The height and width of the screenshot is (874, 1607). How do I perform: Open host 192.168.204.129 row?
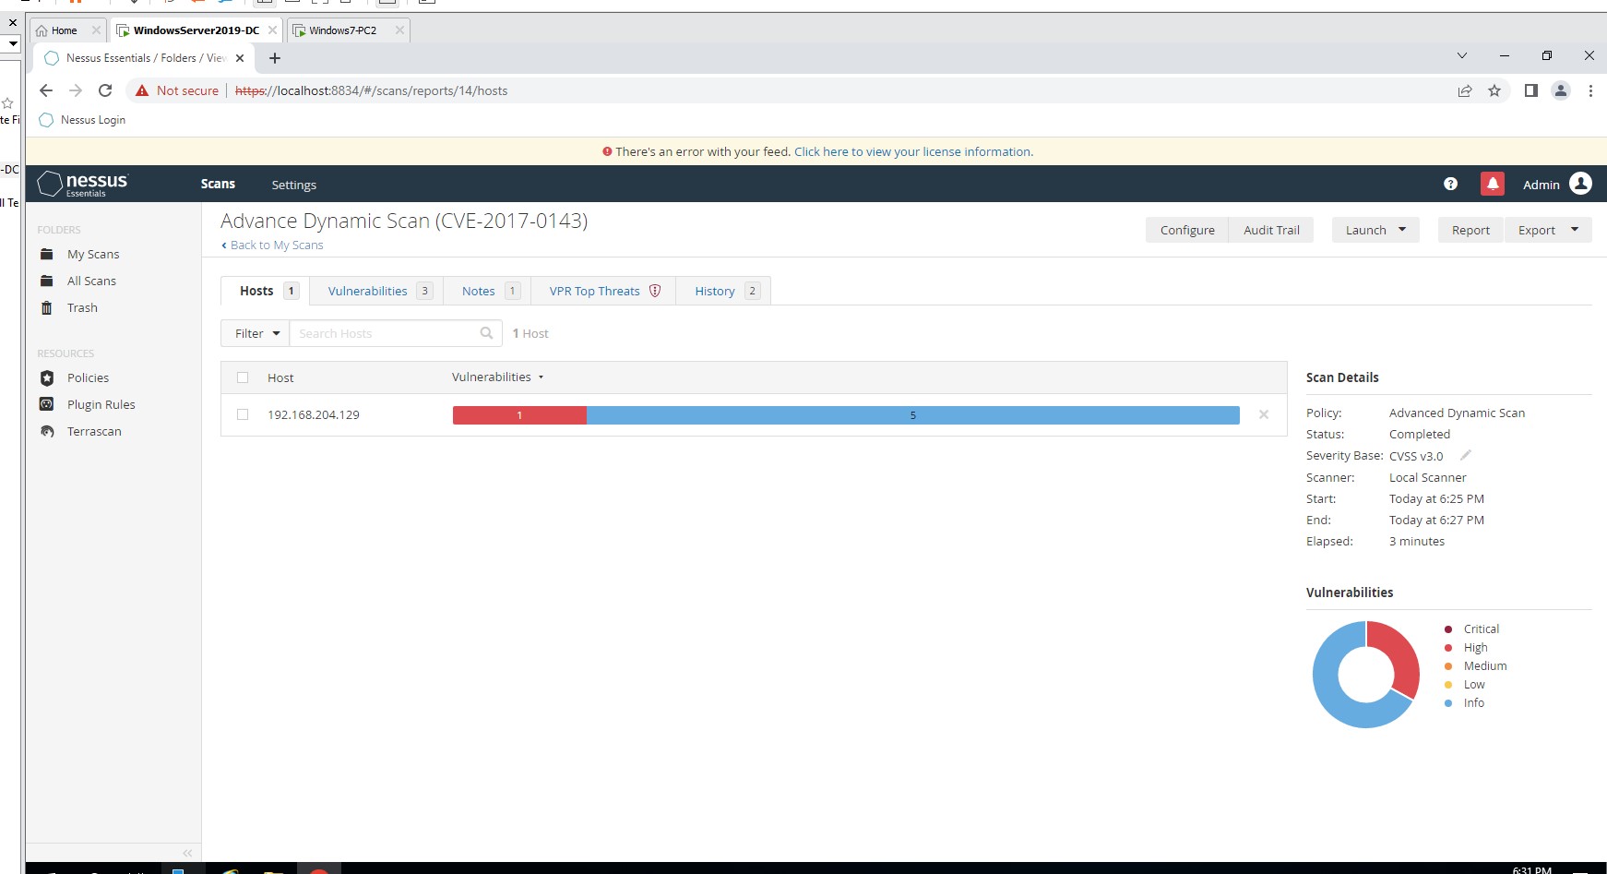(754, 414)
